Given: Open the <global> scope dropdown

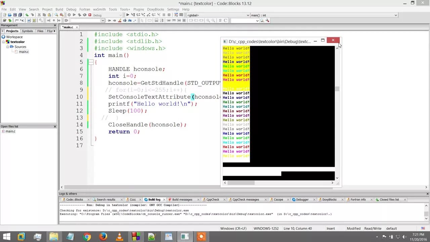Looking at the screenshot, I should pyautogui.click(x=218, y=15).
